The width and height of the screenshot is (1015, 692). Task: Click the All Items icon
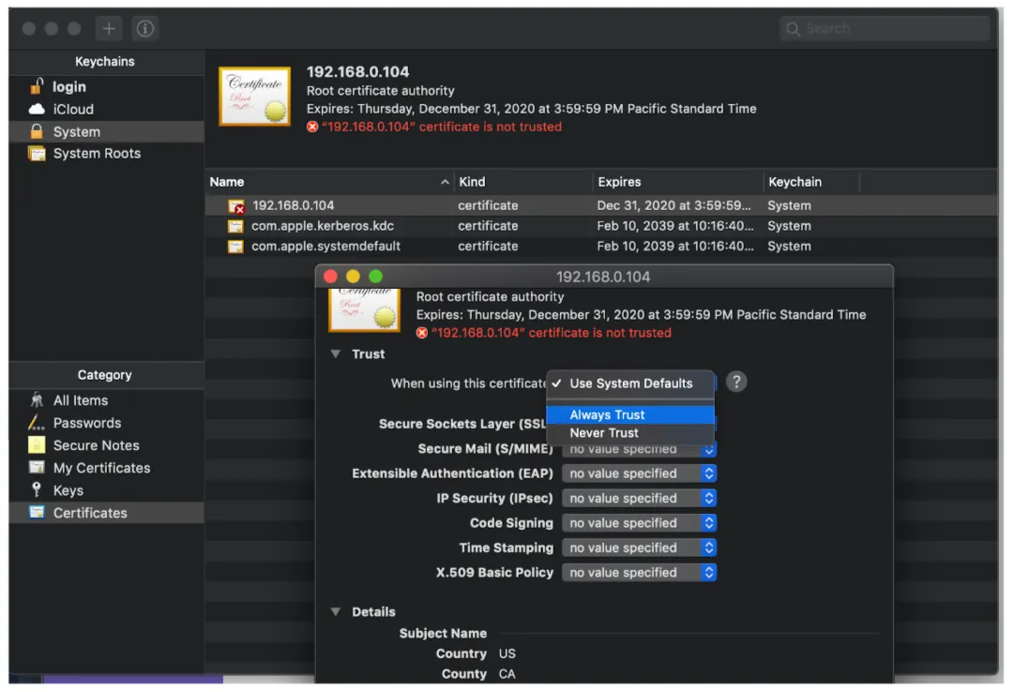(x=37, y=400)
